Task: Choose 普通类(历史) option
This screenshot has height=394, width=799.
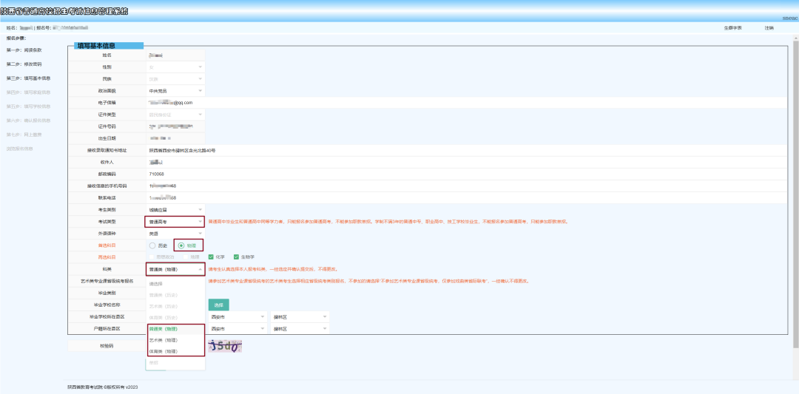Action: tap(175, 295)
